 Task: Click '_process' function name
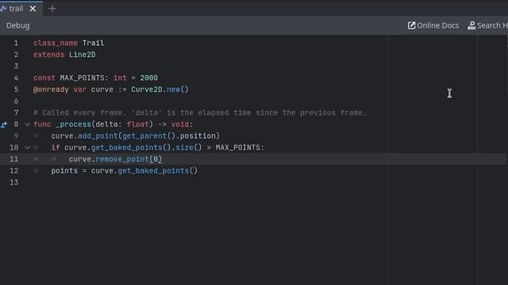tap(73, 124)
